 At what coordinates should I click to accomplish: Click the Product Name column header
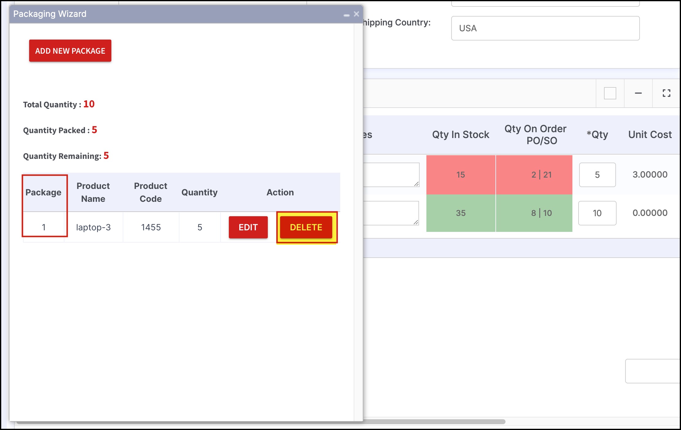(x=93, y=192)
